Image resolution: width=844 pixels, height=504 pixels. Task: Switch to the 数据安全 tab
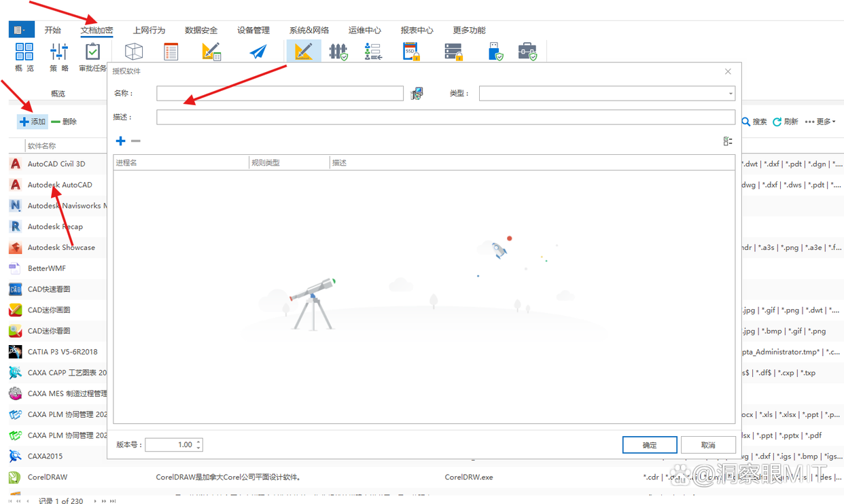(201, 31)
